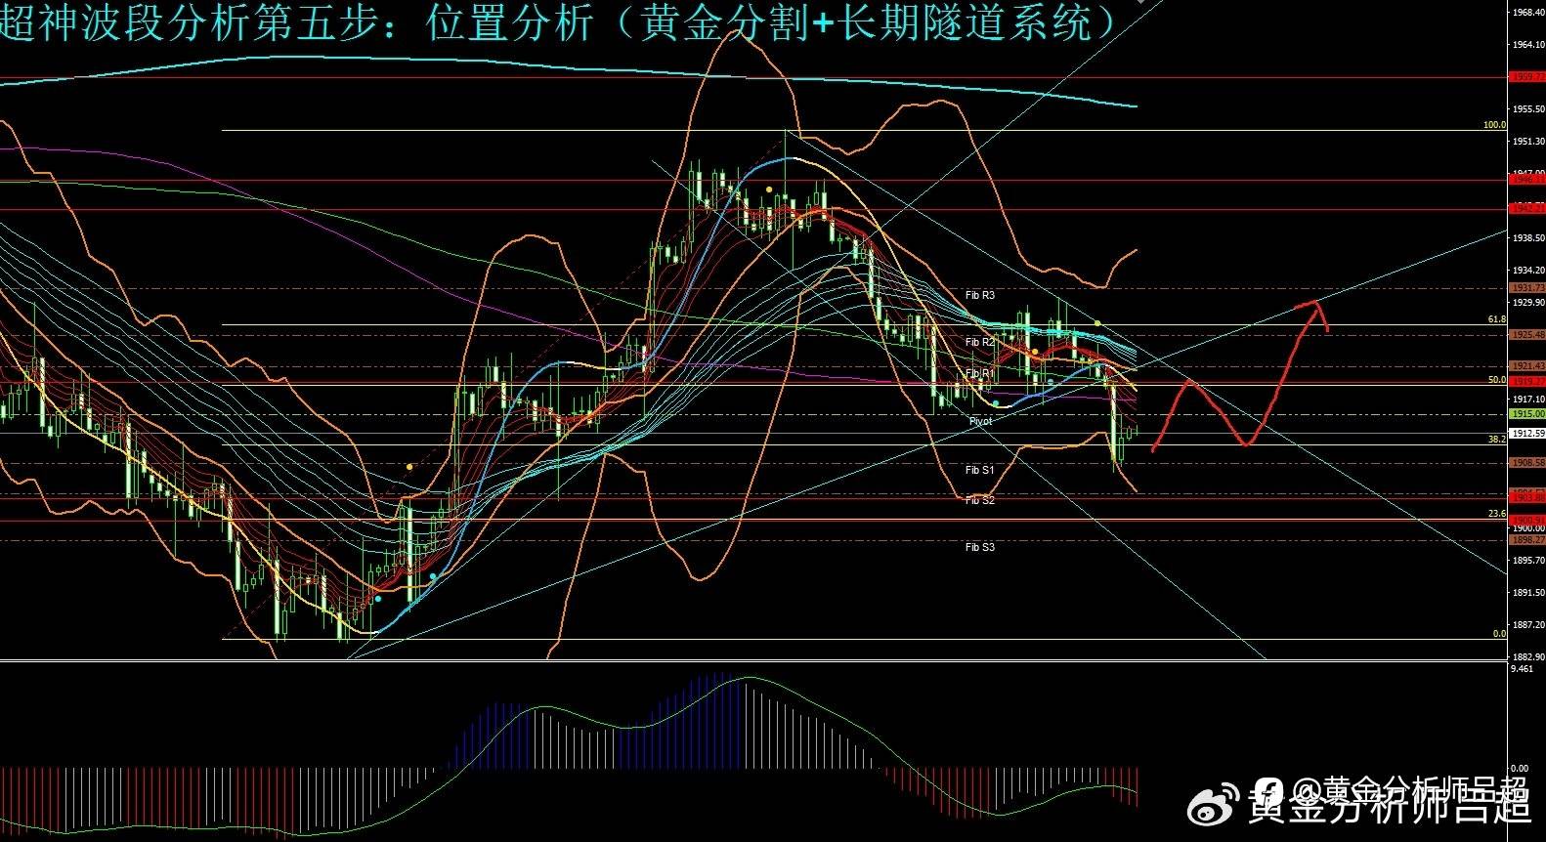
Task: Click the brown 1921.43 price tag
Action: (1527, 365)
